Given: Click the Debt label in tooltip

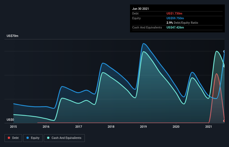Looking at the screenshot, I should click(x=135, y=13).
